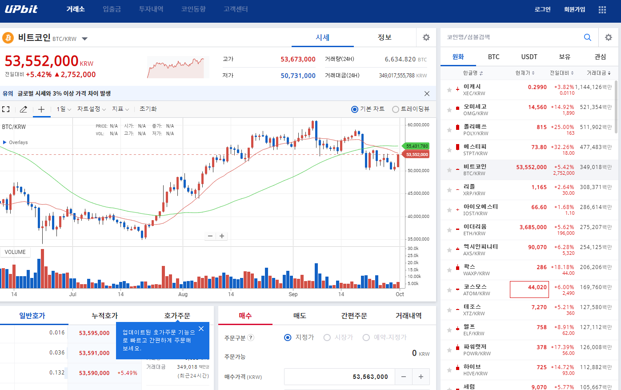The image size is (621, 390).
Task: Open the 지표 indicators dropdown
Action: (x=120, y=109)
